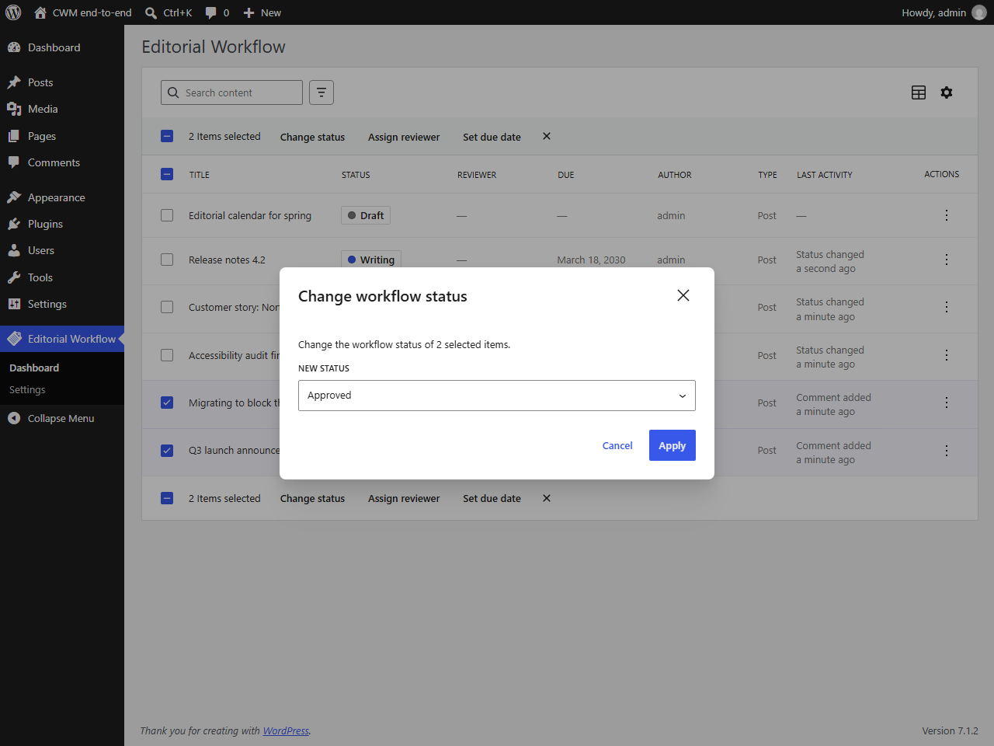The height and width of the screenshot is (746, 994).
Task: Open actions menu for Customer story row
Action: pos(947,307)
